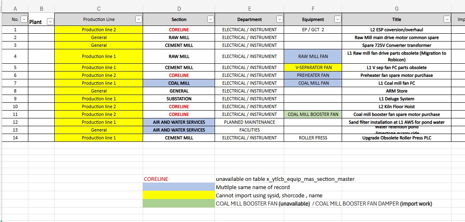Open the Plant column filter dropdown

pos(50,22)
